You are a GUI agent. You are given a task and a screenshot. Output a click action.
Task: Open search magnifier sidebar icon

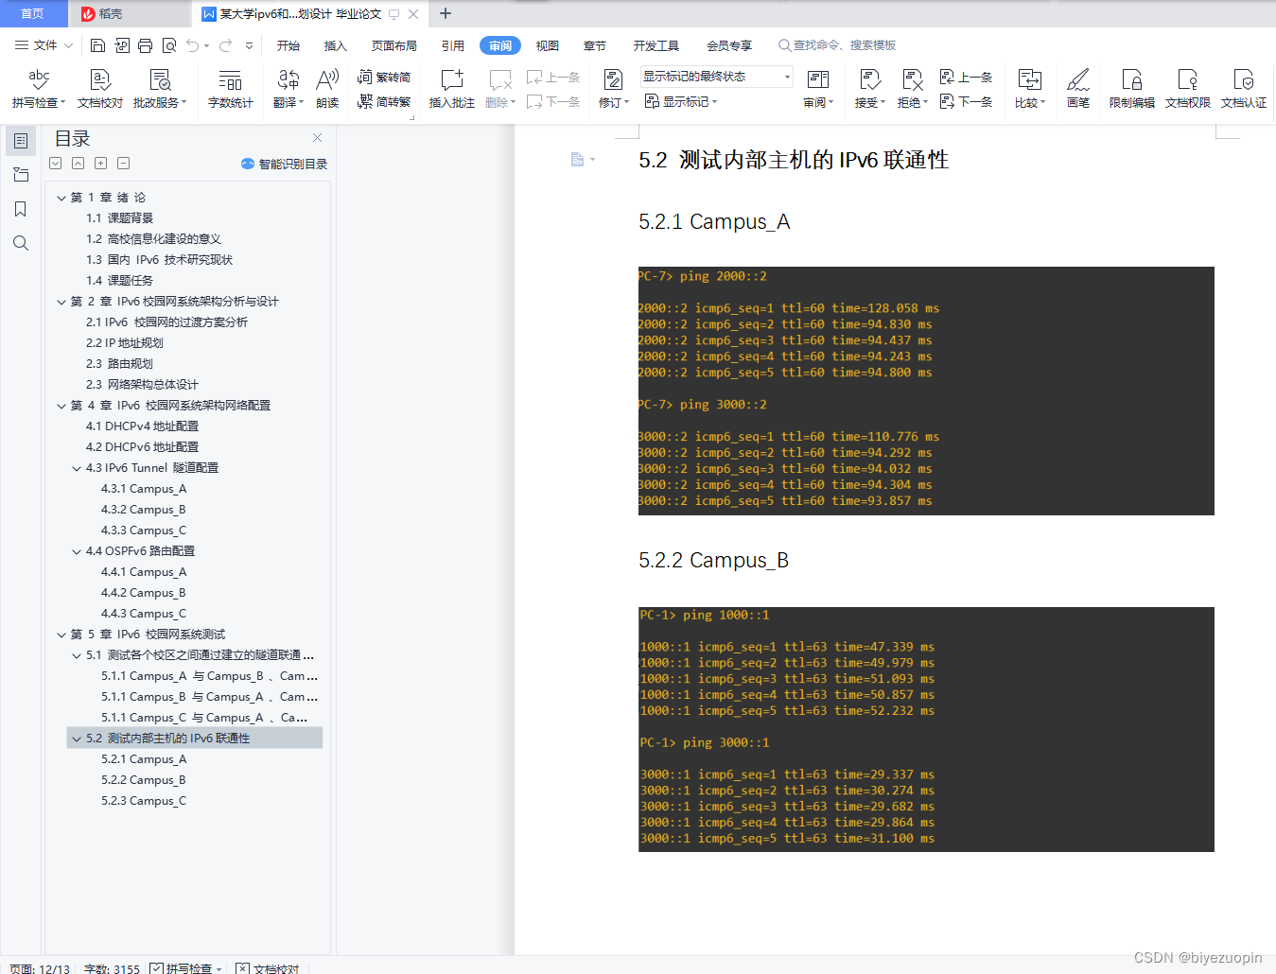pos(21,243)
